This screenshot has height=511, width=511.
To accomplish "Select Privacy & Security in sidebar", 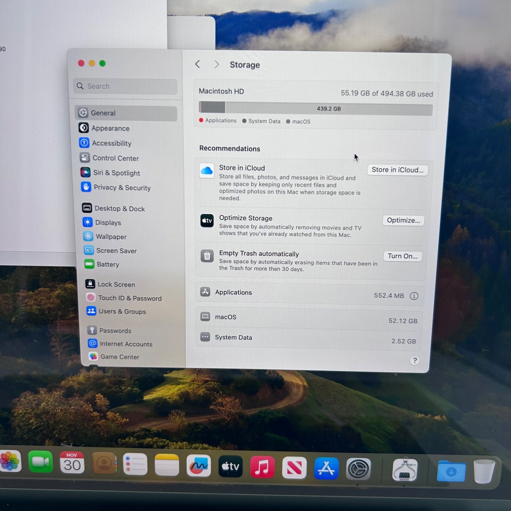I will click(122, 188).
